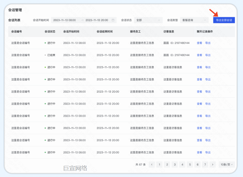Open the calendar icon beside the date range
Screen dimensions: 243x177
[113, 20]
